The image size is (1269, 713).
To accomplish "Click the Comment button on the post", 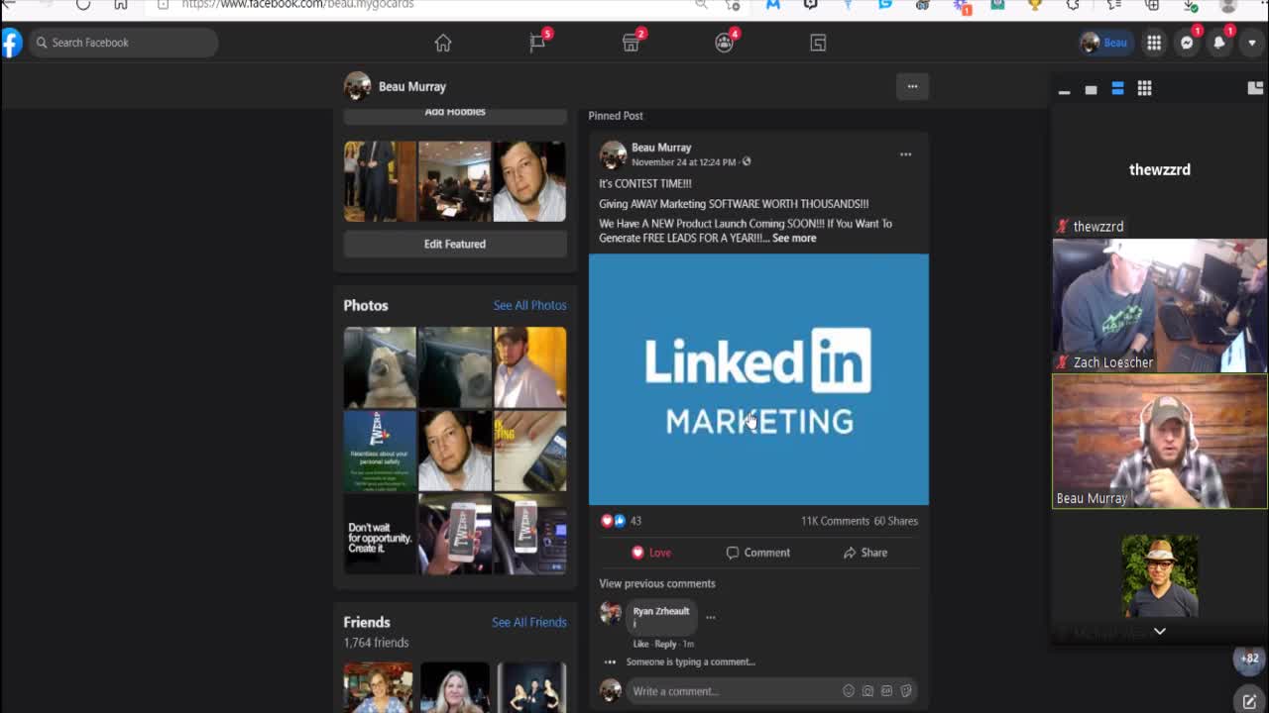I will tap(758, 553).
